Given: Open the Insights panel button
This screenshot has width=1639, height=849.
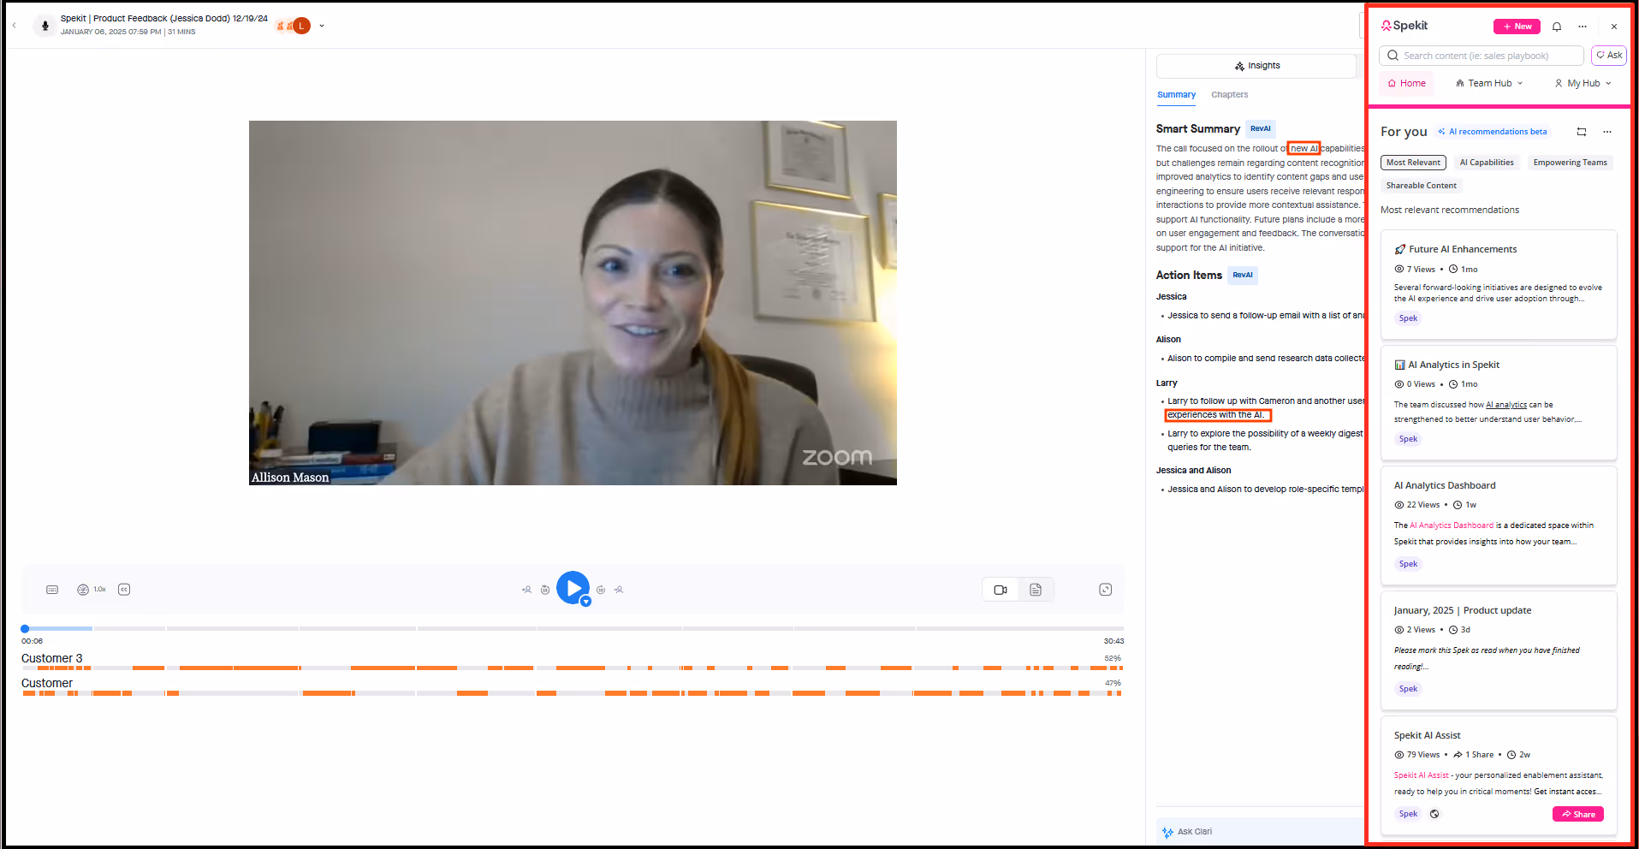Looking at the screenshot, I should (x=1256, y=66).
